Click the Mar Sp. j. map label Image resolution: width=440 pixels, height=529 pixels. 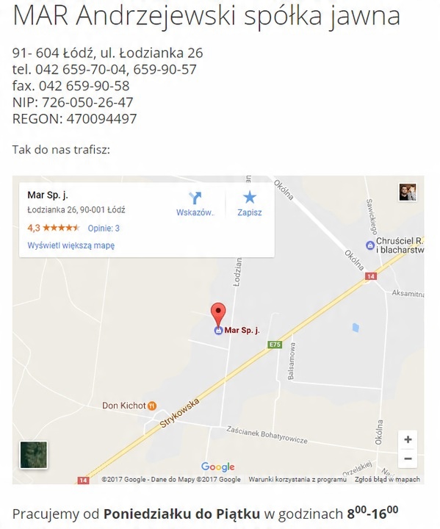(x=242, y=331)
